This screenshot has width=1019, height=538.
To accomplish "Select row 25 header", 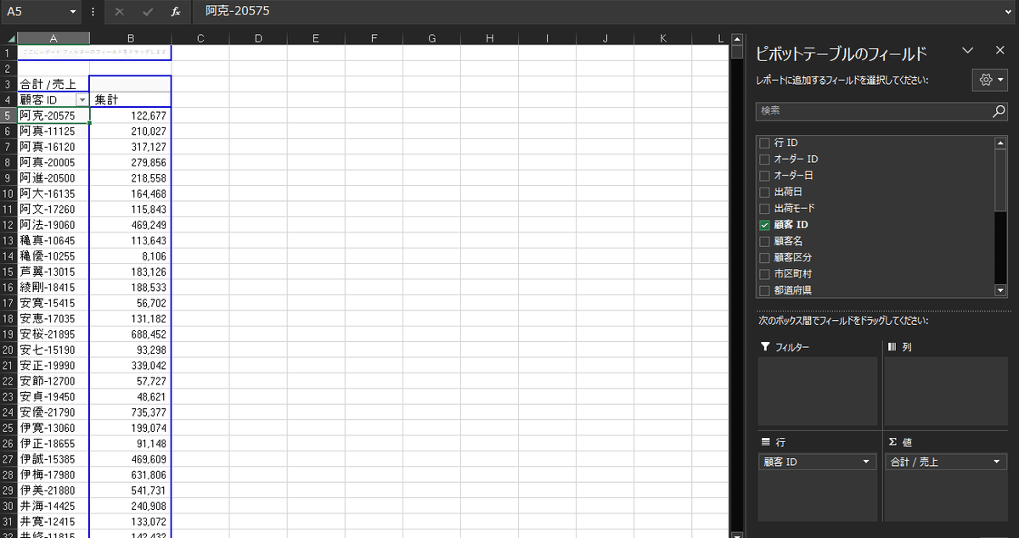I will [x=8, y=427].
